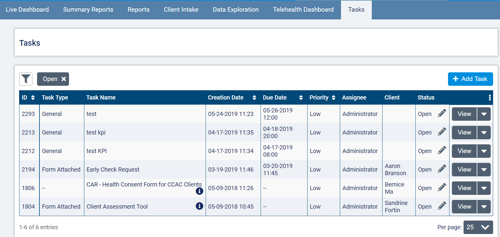This screenshot has height=237, width=500.
Task: Show info for CAR Health Consent Form
Action: (x=199, y=191)
